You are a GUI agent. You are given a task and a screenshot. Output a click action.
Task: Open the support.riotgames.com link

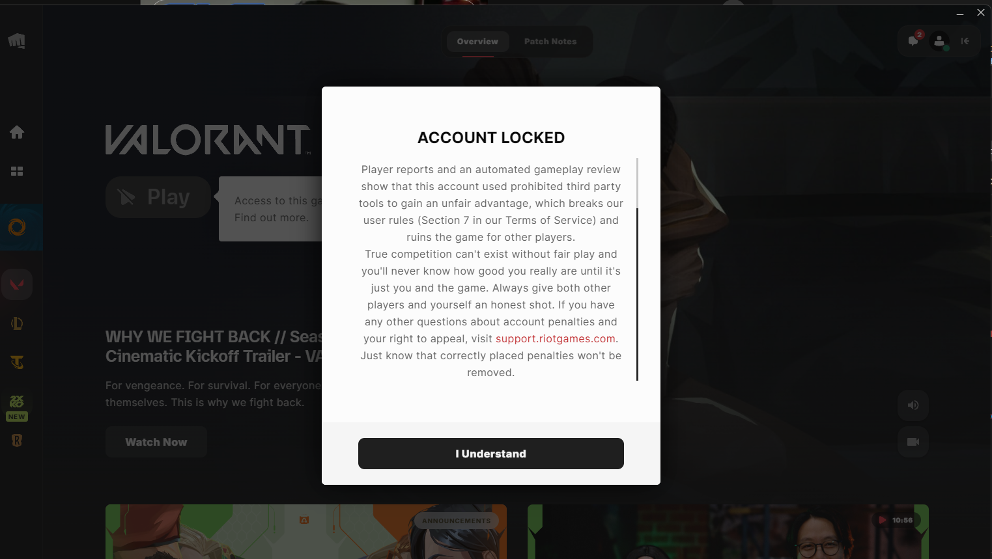556,338
